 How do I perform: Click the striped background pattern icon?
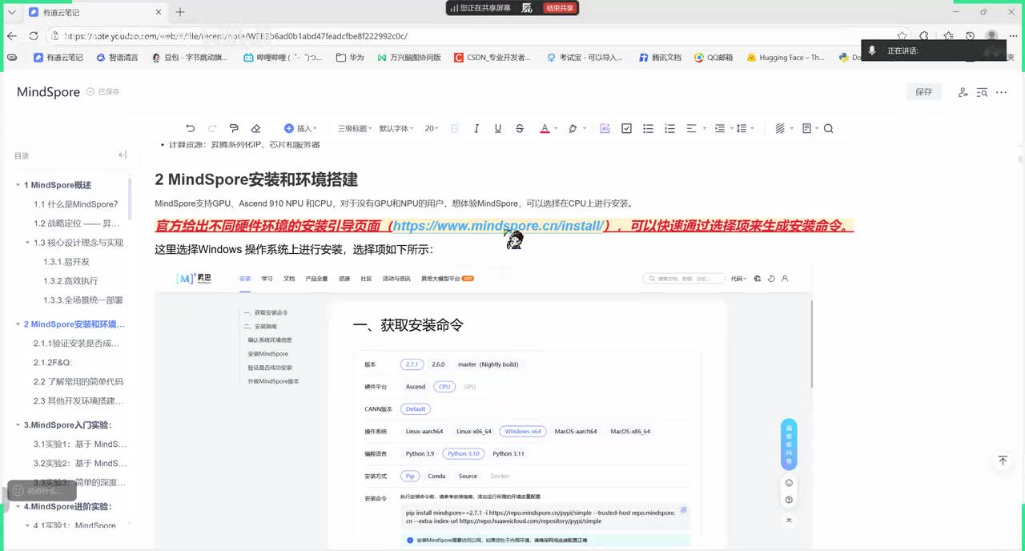pos(780,128)
